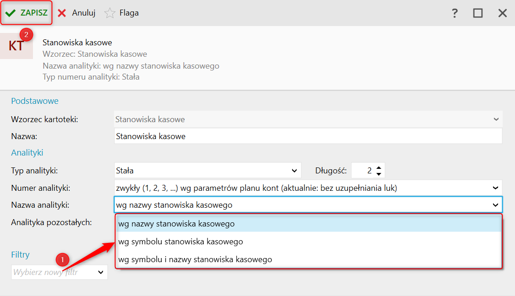Decrease Długość with the down arrow

[379, 174]
